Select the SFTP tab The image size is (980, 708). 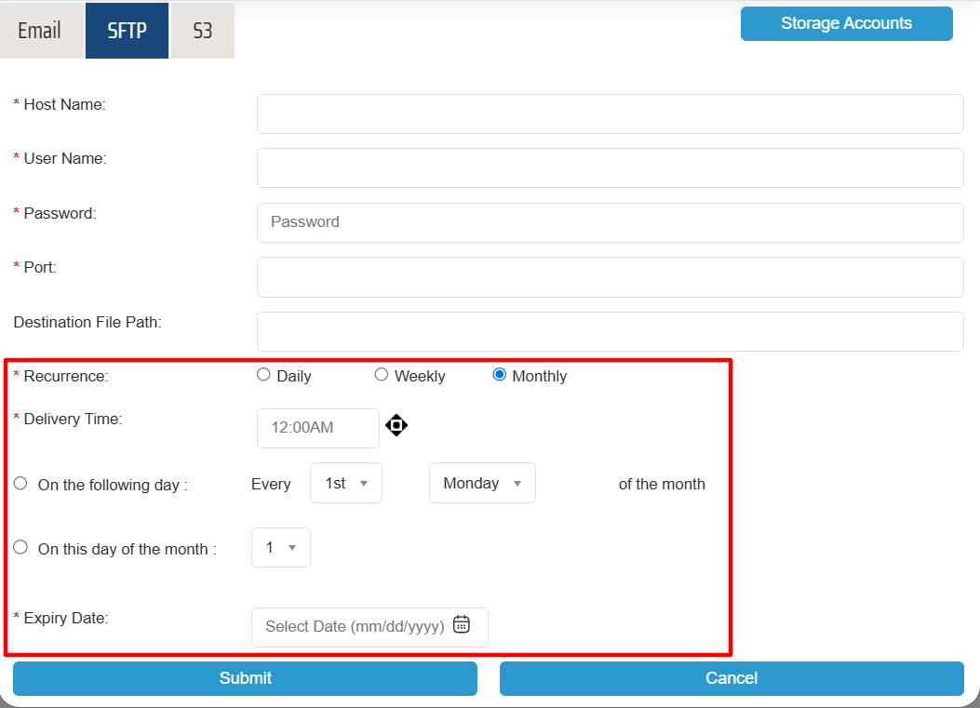[x=127, y=31]
